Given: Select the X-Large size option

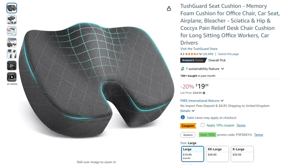Looking at the screenshot, I should pyautogui.click(x=242, y=154).
